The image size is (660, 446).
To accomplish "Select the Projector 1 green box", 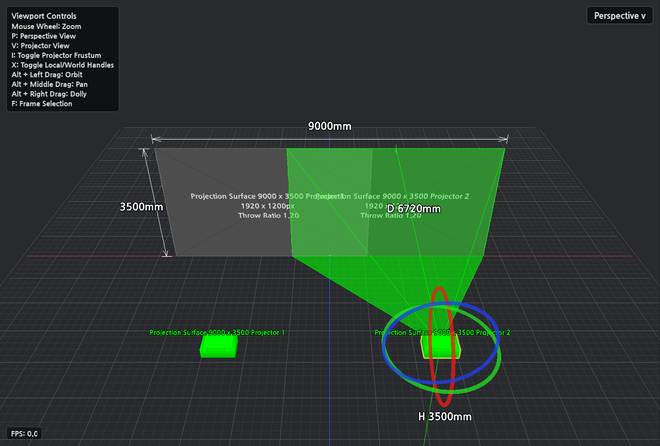I will point(219,346).
